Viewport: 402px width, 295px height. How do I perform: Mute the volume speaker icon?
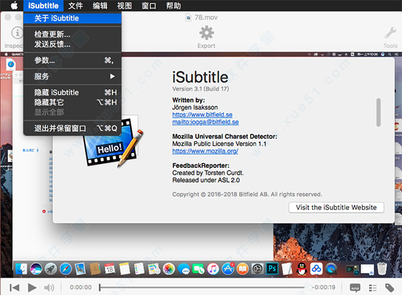click(x=49, y=288)
